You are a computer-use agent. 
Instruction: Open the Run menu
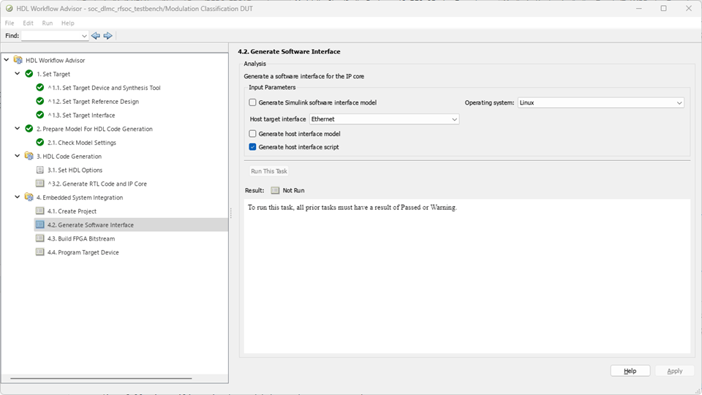47,23
